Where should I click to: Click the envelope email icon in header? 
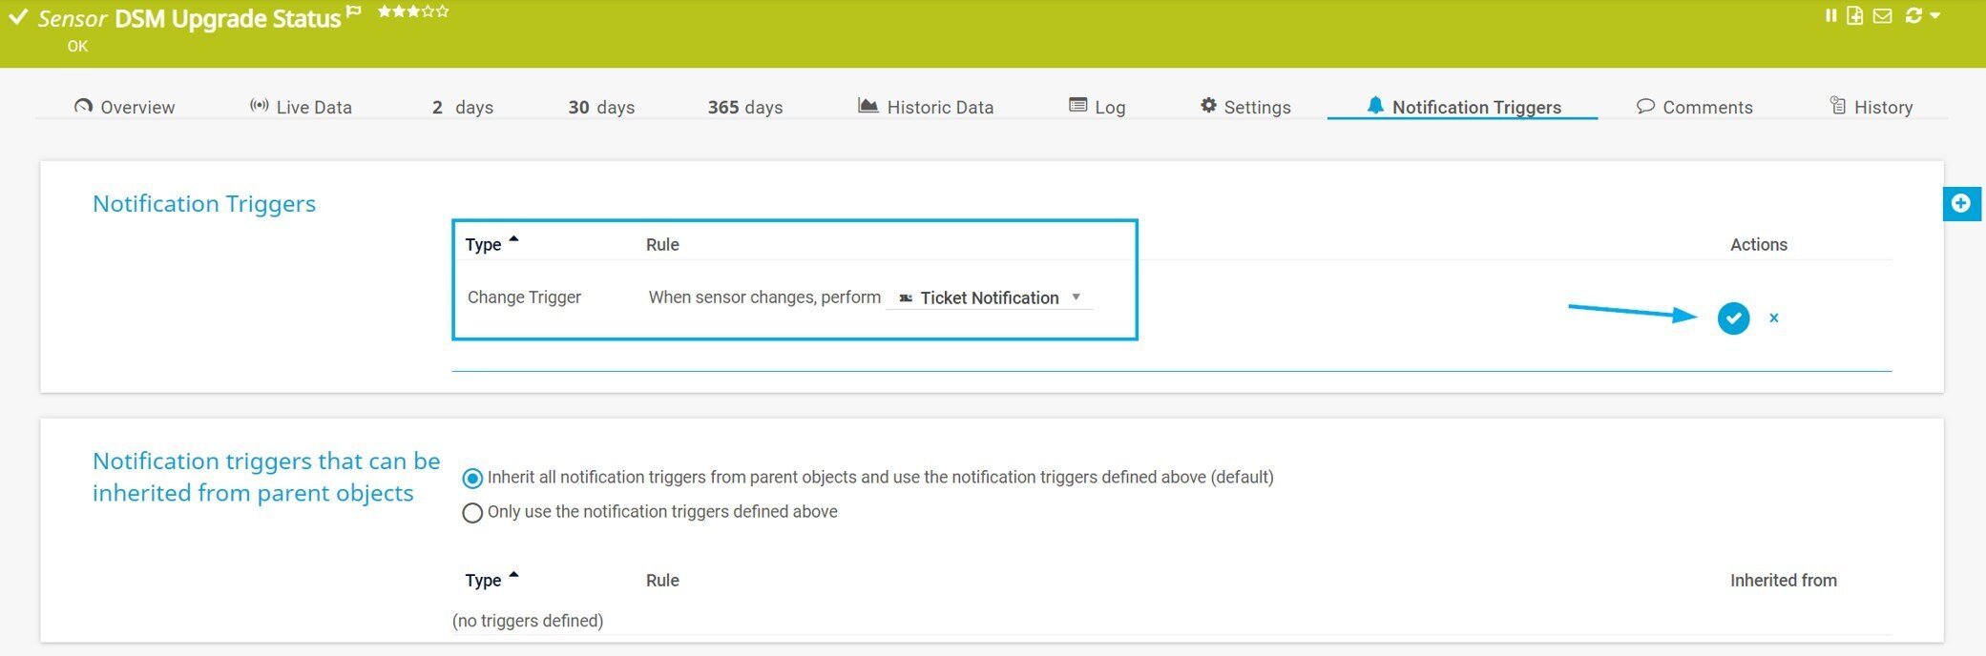pos(1882,16)
